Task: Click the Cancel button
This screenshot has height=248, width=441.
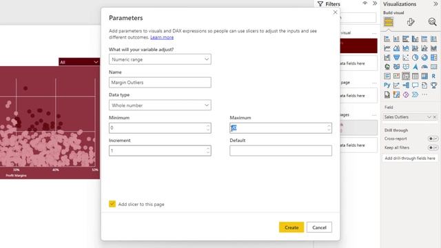Action: pyautogui.click(x=319, y=227)
